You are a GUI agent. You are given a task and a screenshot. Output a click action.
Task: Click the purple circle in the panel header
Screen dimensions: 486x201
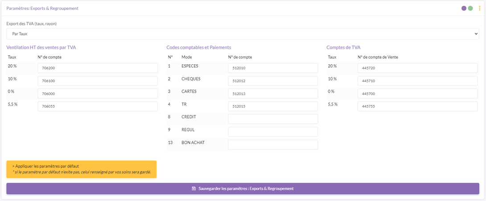[x=464, y=8]
